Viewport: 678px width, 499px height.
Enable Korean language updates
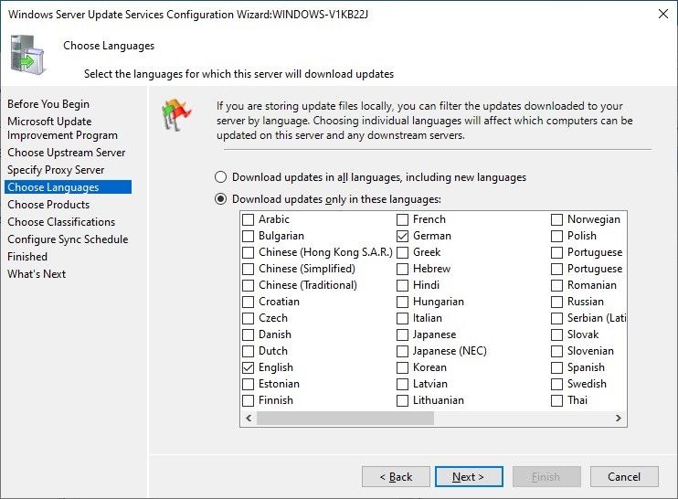403,367
